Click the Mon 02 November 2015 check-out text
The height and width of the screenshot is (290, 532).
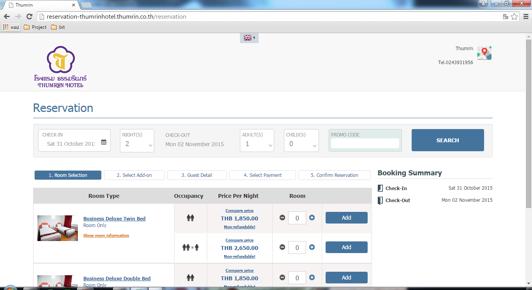195,144
